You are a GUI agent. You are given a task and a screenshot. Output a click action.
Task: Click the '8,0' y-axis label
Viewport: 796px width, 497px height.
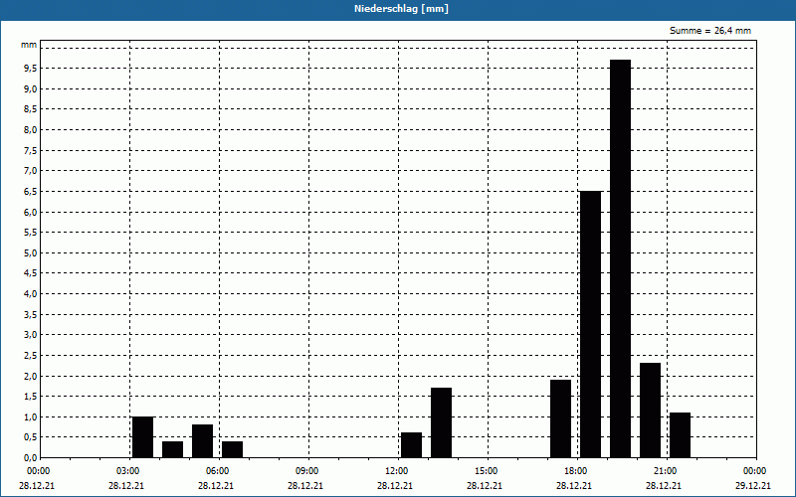pos(31,130)
